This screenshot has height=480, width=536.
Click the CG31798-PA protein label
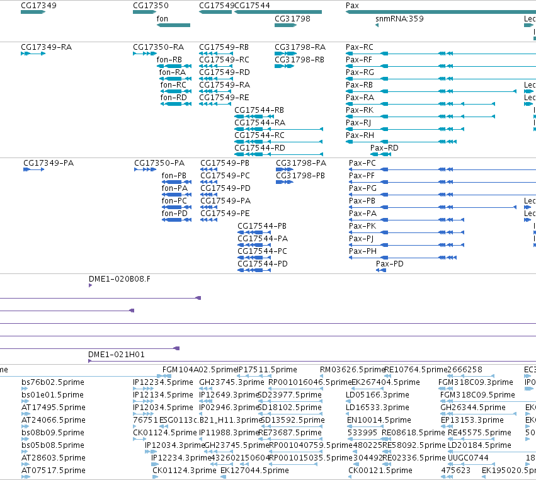click(301, 163)
